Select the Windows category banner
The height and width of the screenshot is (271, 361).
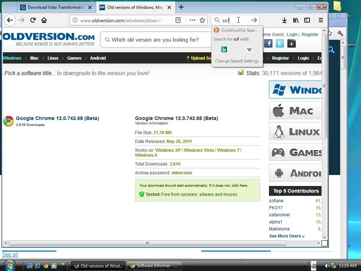coord(295,89)
